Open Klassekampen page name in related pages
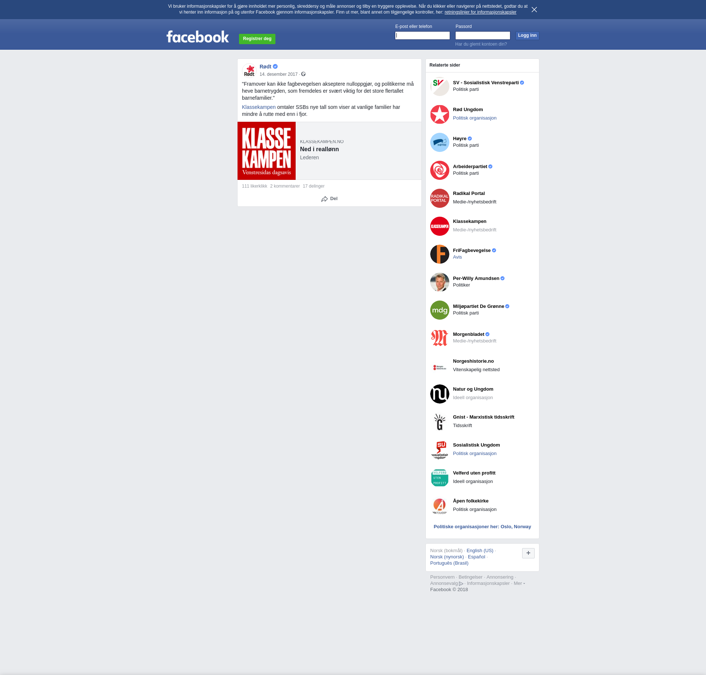 coord(470,221)
